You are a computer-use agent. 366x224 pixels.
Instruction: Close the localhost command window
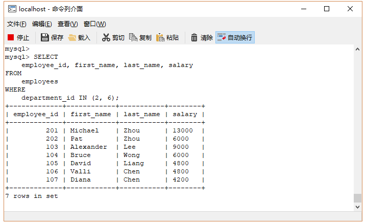[x=350, y=9]
